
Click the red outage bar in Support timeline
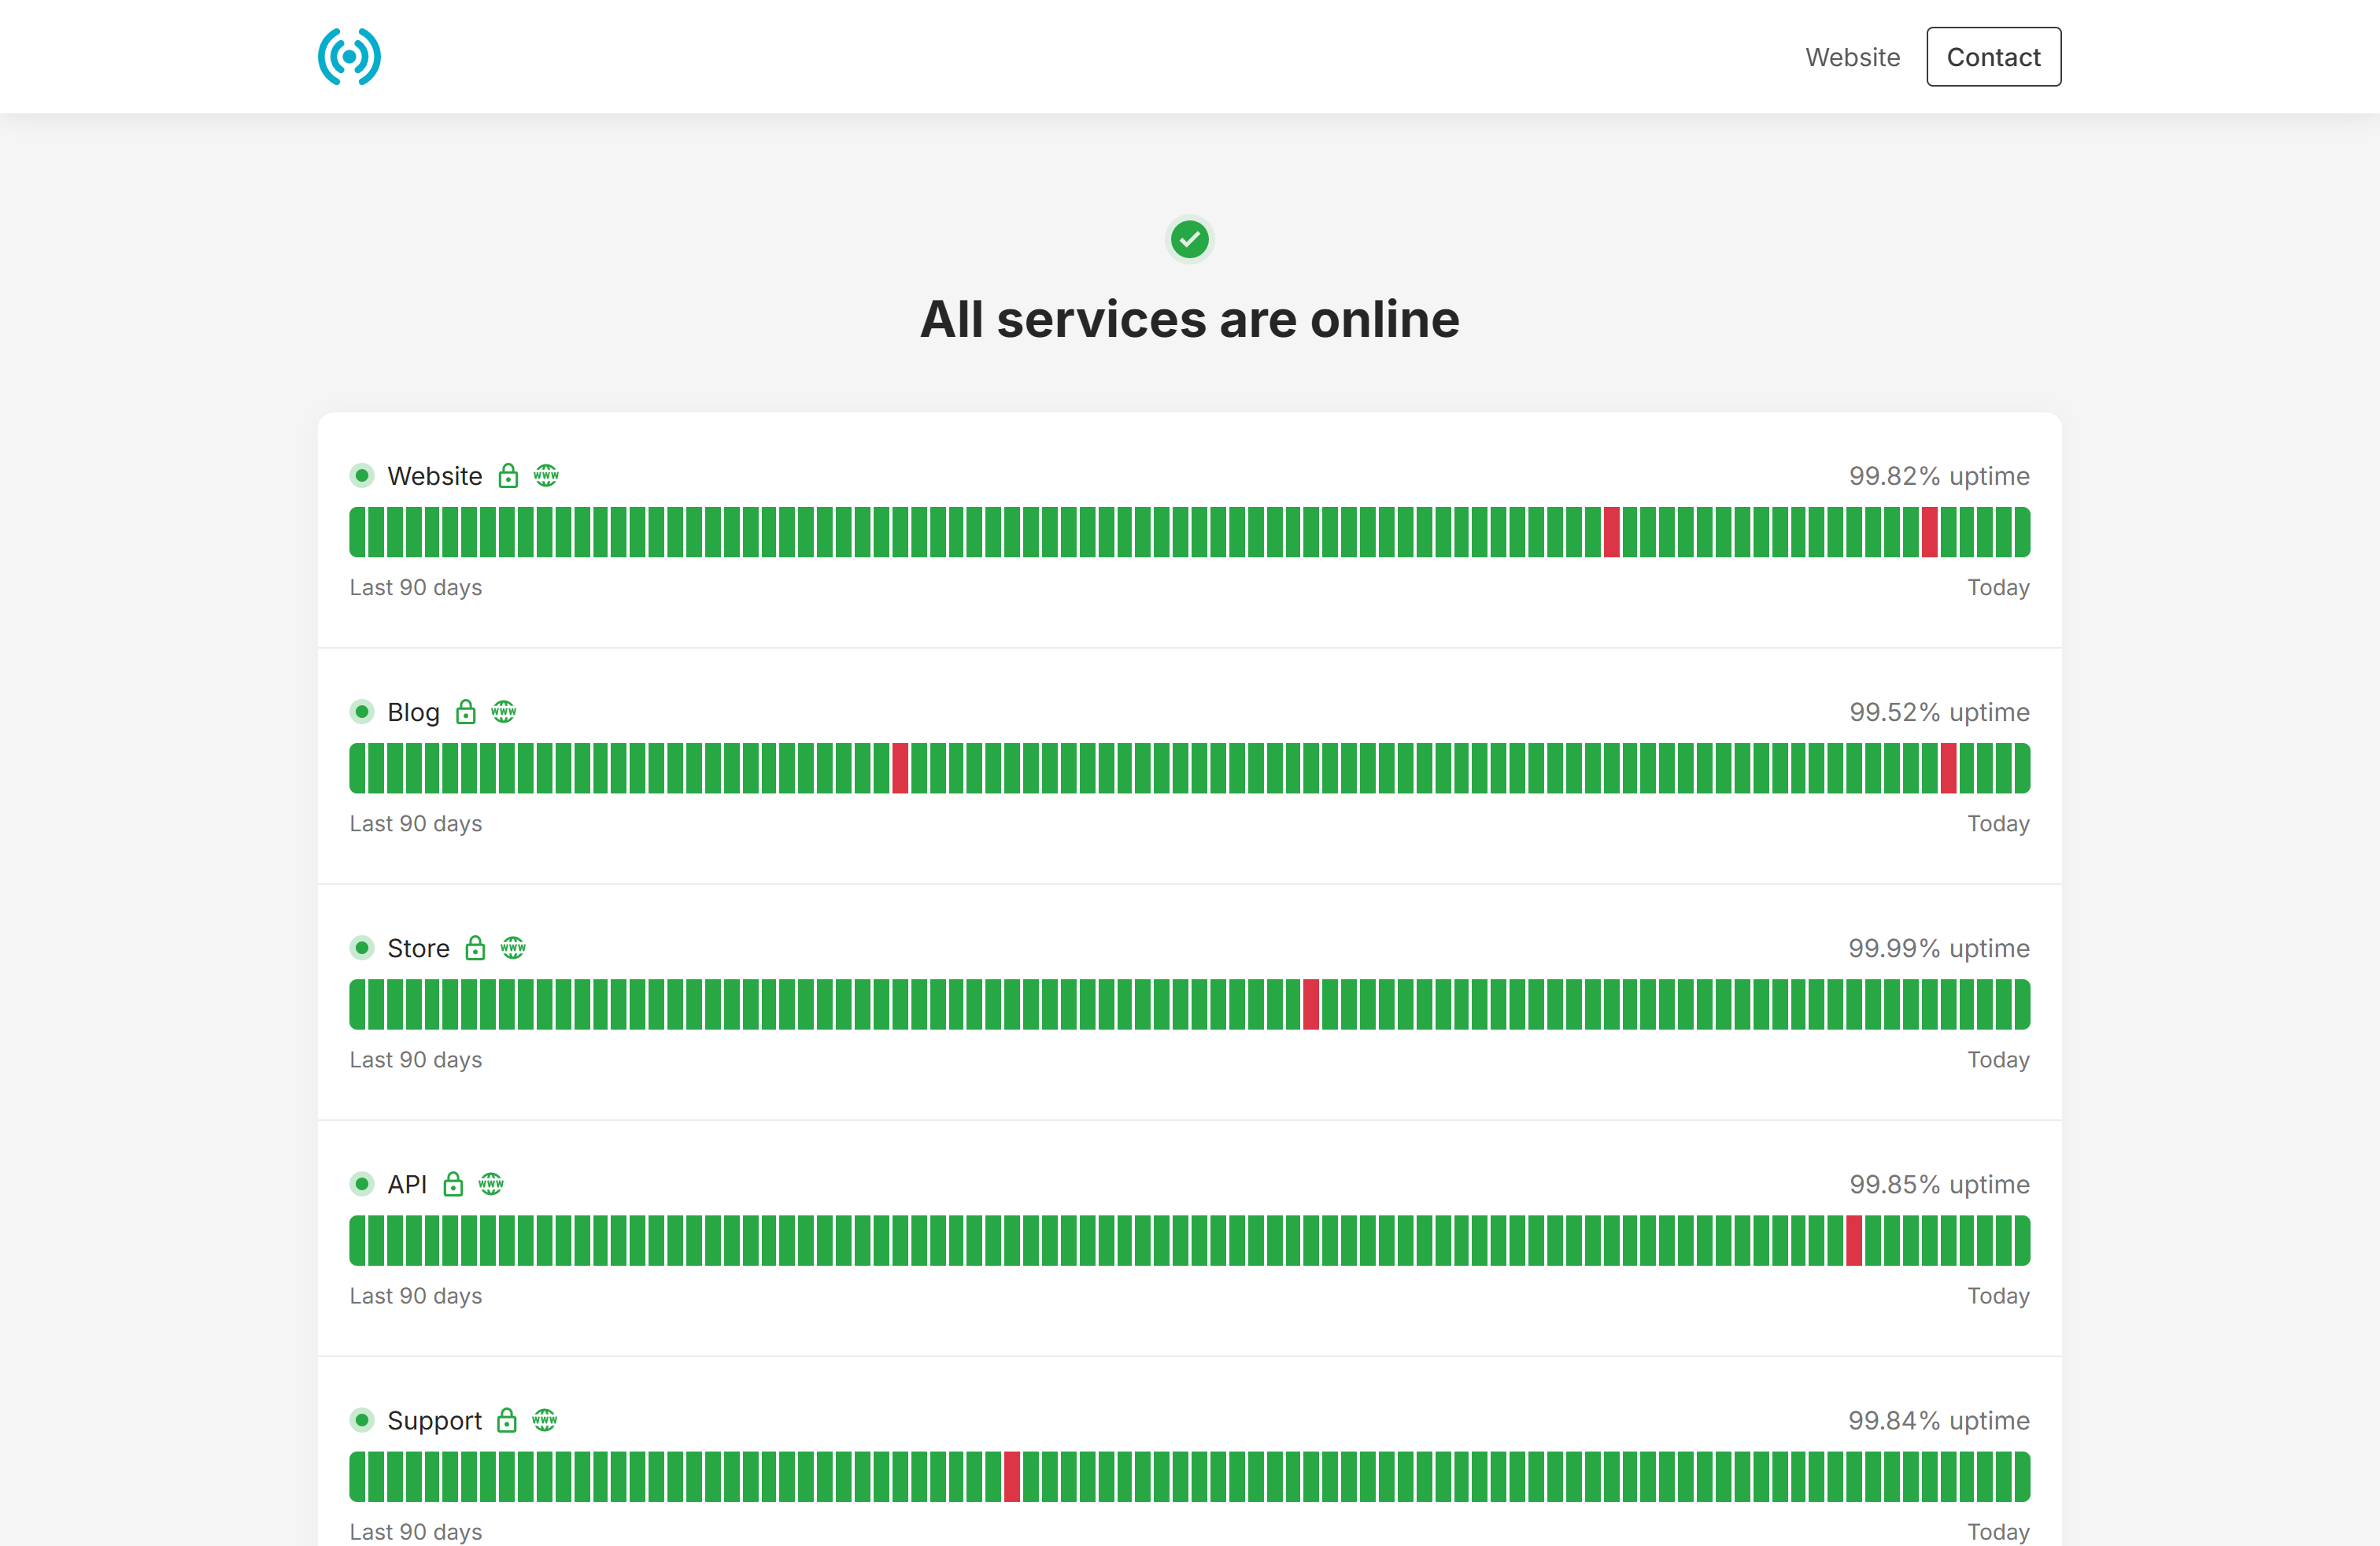pyautogui.click(x=1012, y=1476)
